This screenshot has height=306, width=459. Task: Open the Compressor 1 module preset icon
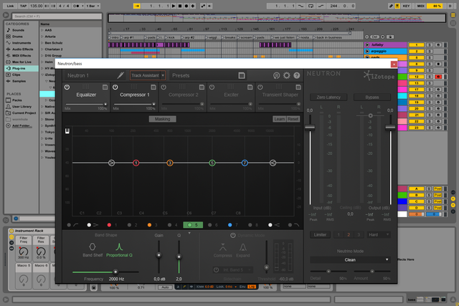coord(153,87)
